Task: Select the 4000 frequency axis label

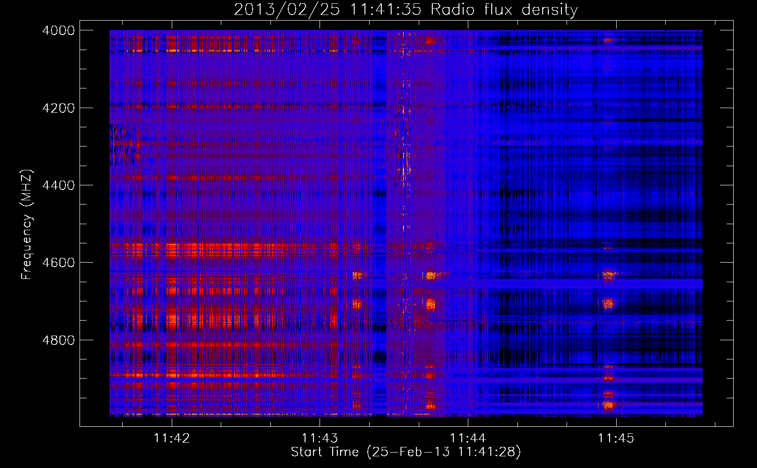Action: pyautogui.click(x=58, y=30)
